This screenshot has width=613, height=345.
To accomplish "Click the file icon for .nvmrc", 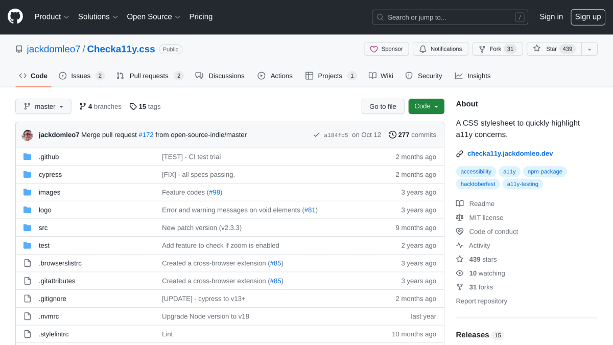I will click(x=28, y=316).
